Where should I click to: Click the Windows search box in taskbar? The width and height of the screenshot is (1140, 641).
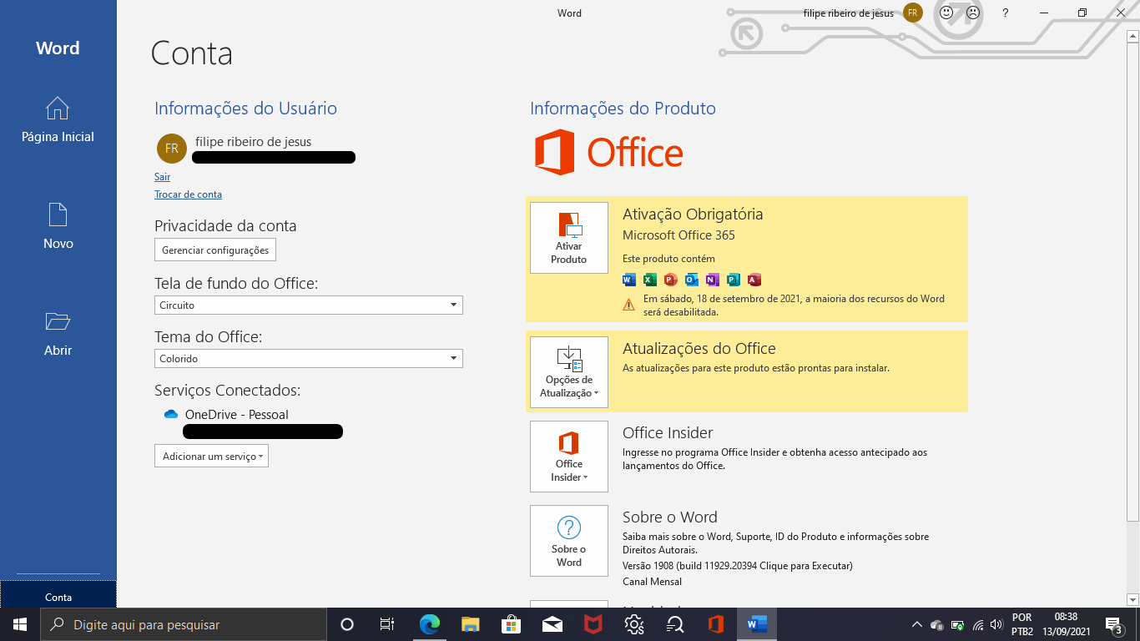pos(183,624)
